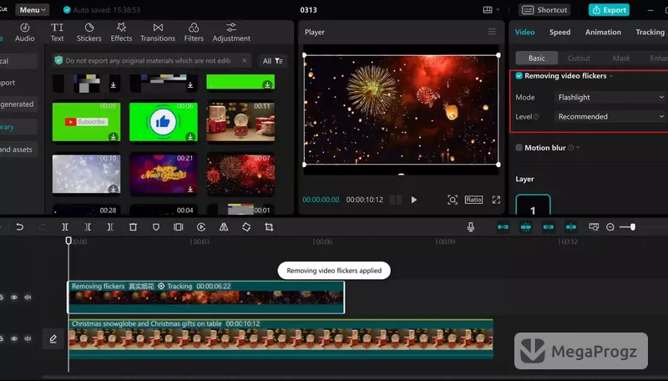
Task: Select the Happy New Year clip thumbnail
Action: coord(164,174)
